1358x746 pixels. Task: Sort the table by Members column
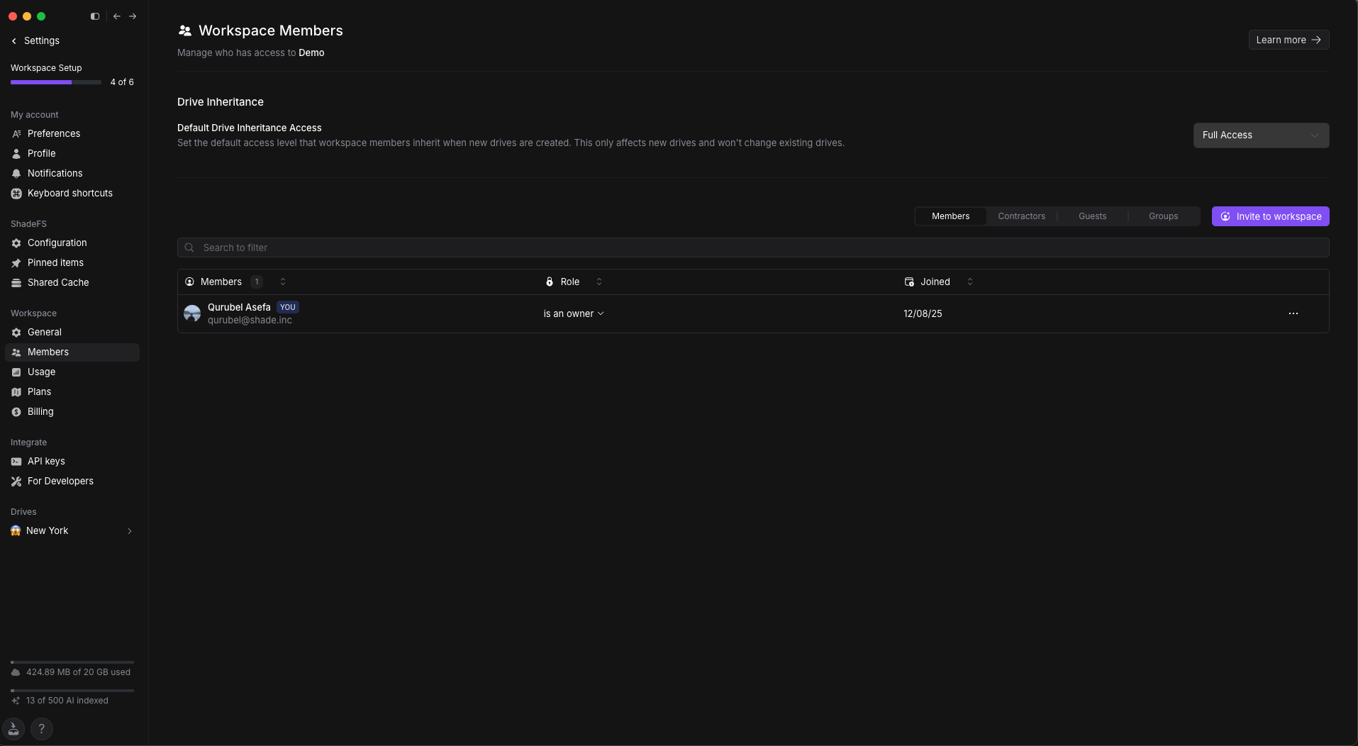283,282
